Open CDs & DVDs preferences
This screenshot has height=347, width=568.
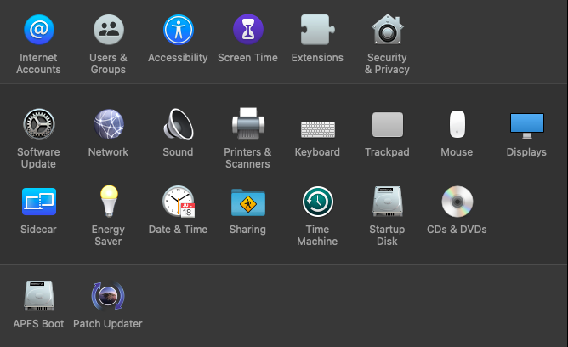tap(457, 202)
